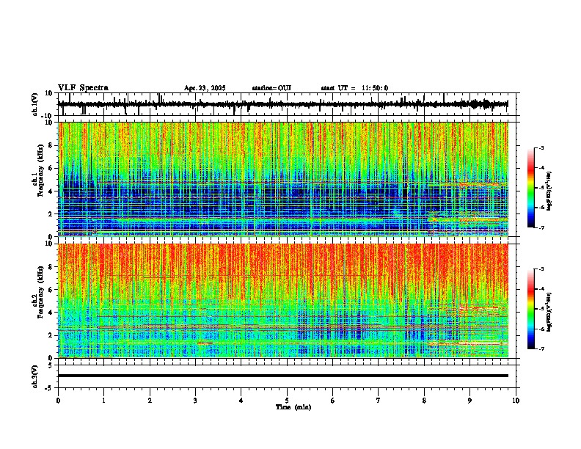Click the ch.3 flat black trace
Viewport: 581px width, 449px height.
click(283, 376)
